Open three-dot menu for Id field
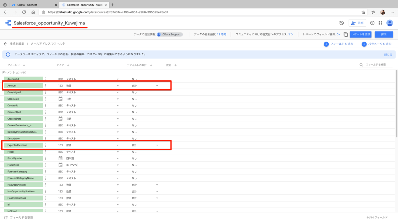 tap(46, 204)
